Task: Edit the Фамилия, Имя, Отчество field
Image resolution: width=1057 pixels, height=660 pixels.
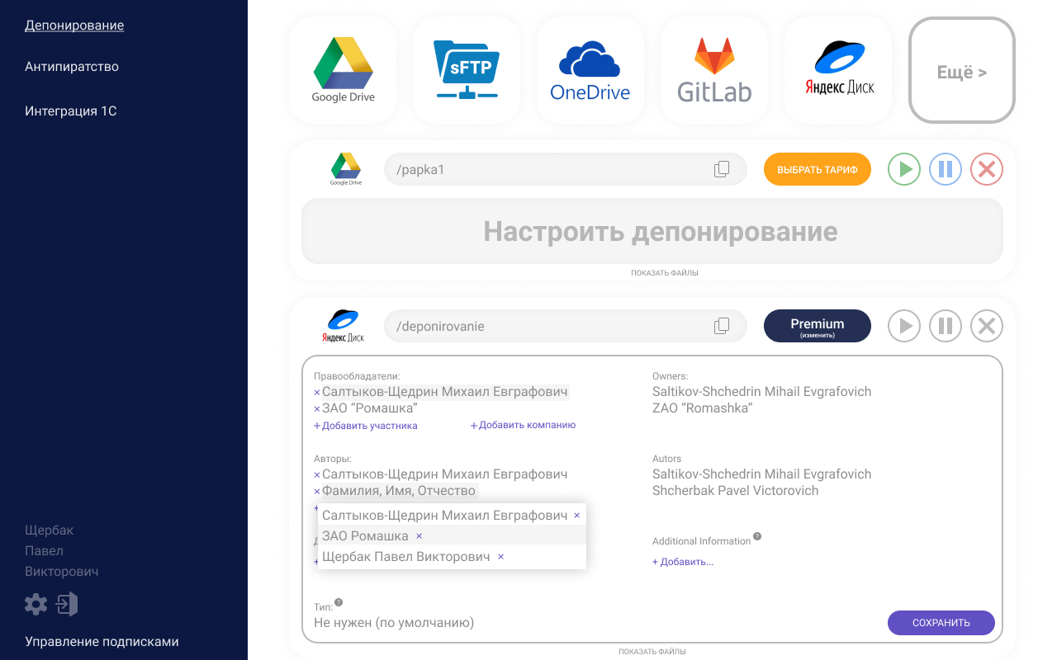Action: coord(399,491)
